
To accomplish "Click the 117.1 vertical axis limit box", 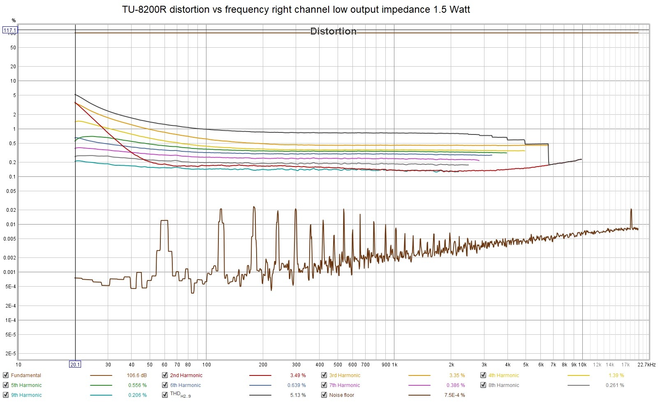I will click(10, 30).
